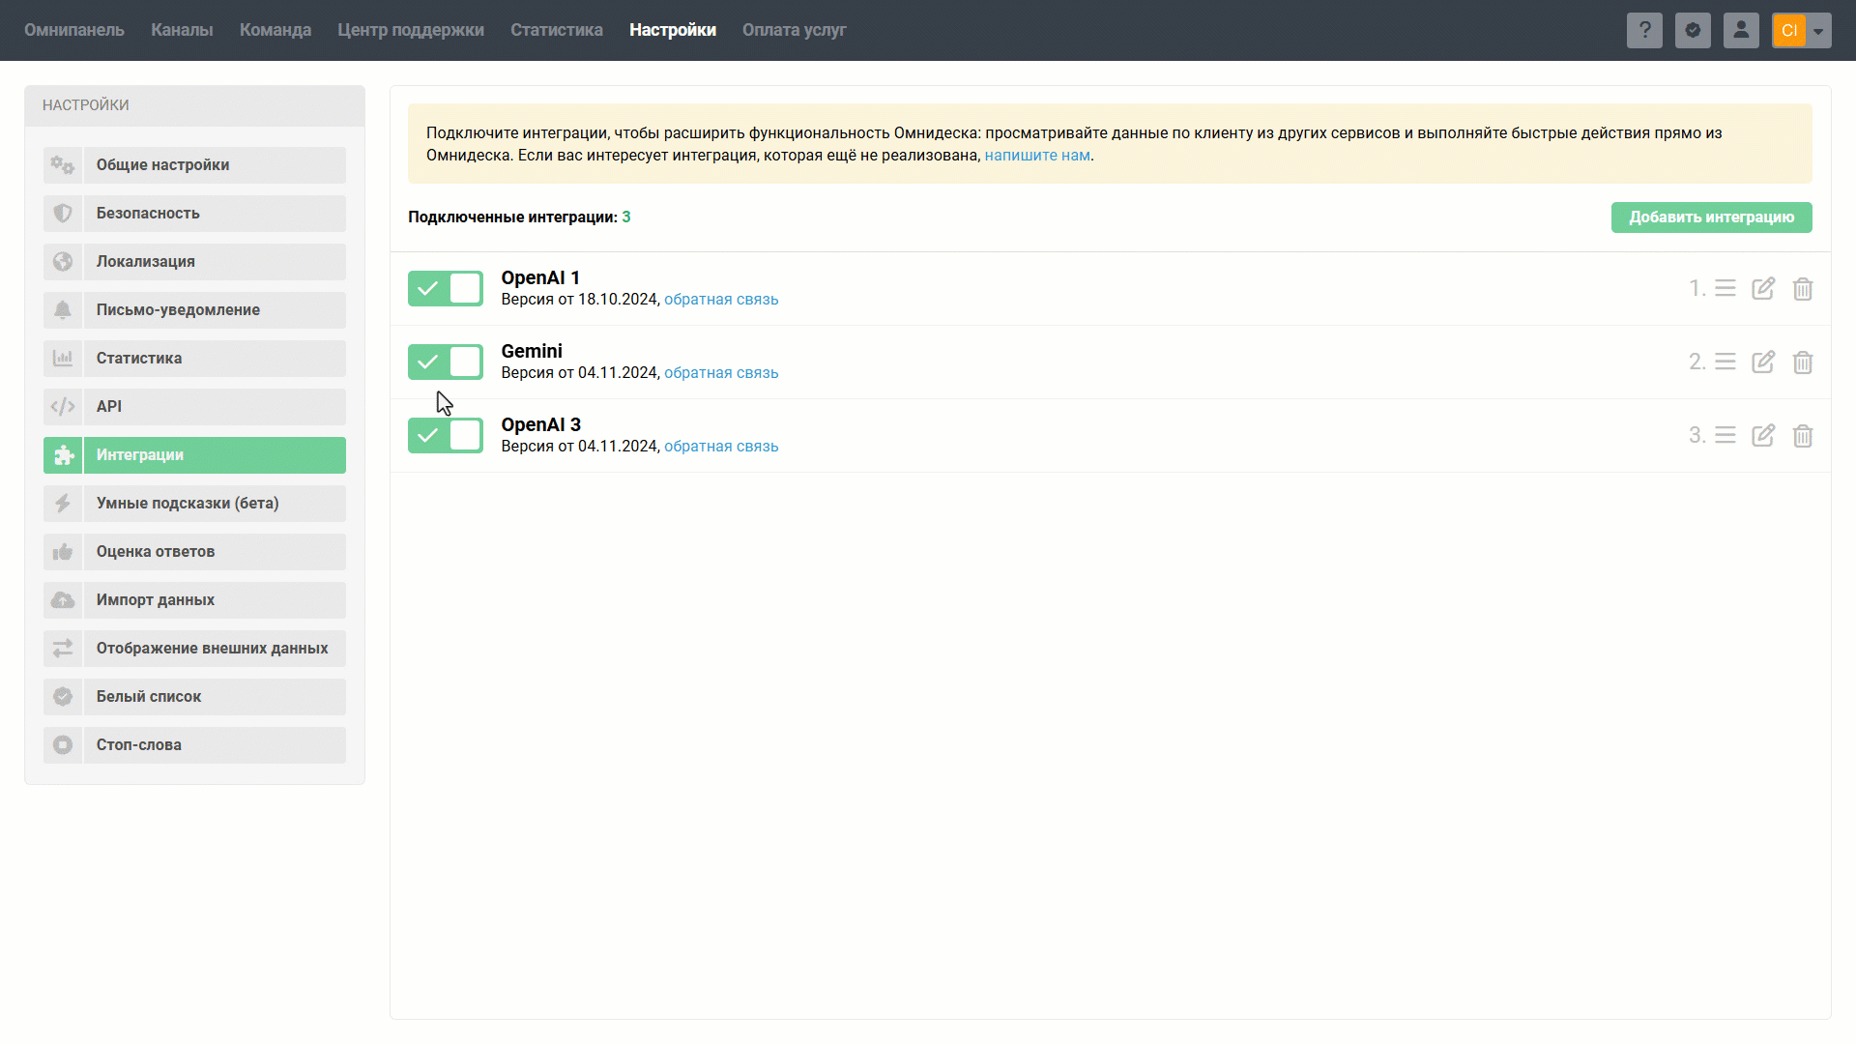
Task: Go to Статистика in top navigation
Action: (x=556, y=30)
